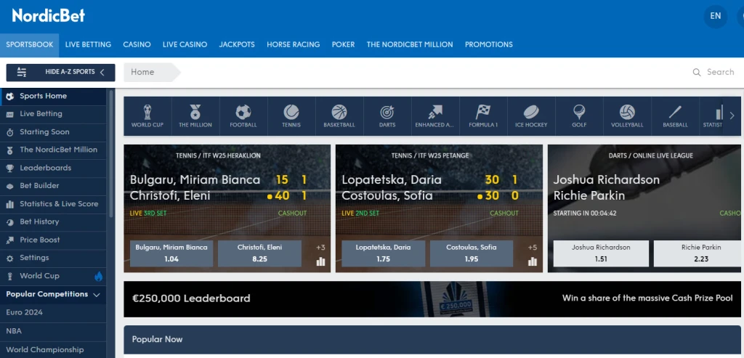Choose the Golf sport tile
The width and height of the screenshot is (744, 358).
579,116
